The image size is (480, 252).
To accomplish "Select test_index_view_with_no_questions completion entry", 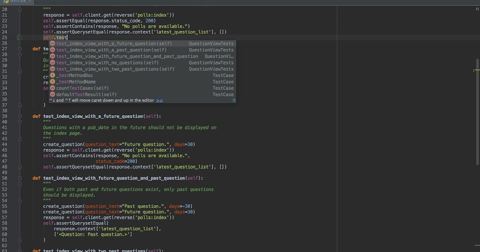I will coord(142,63).
